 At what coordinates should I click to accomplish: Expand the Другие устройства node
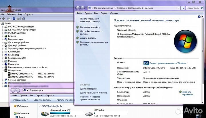pyautogui.click(x=3, y=46)
